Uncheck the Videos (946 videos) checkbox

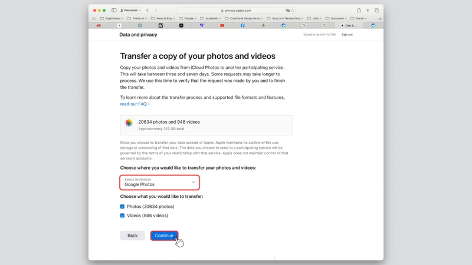point(122,216)
